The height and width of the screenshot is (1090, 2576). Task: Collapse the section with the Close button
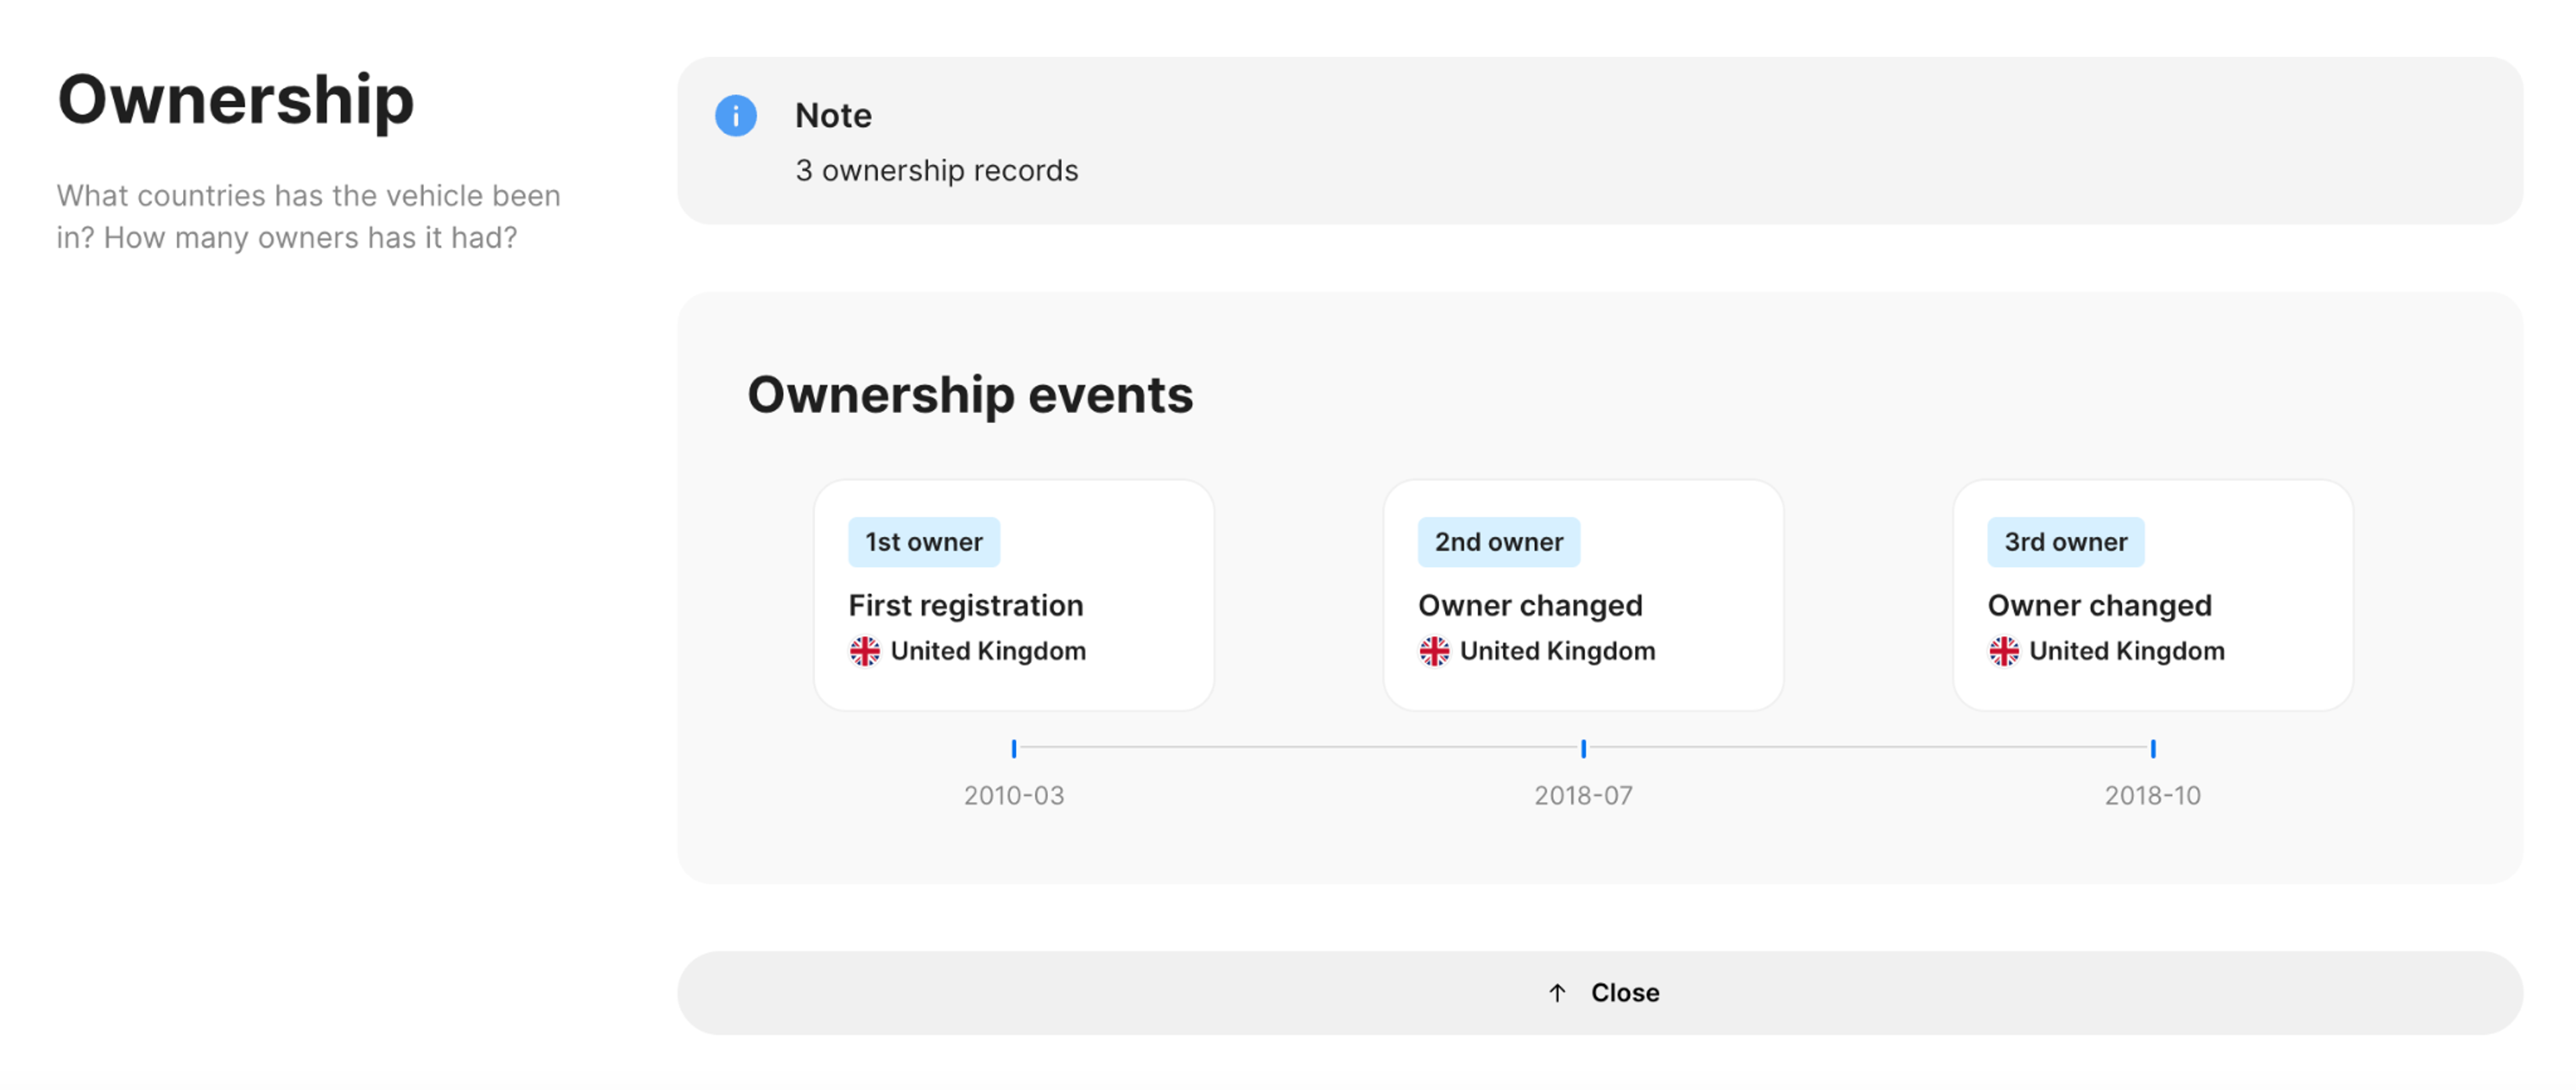click(1600, 993)
